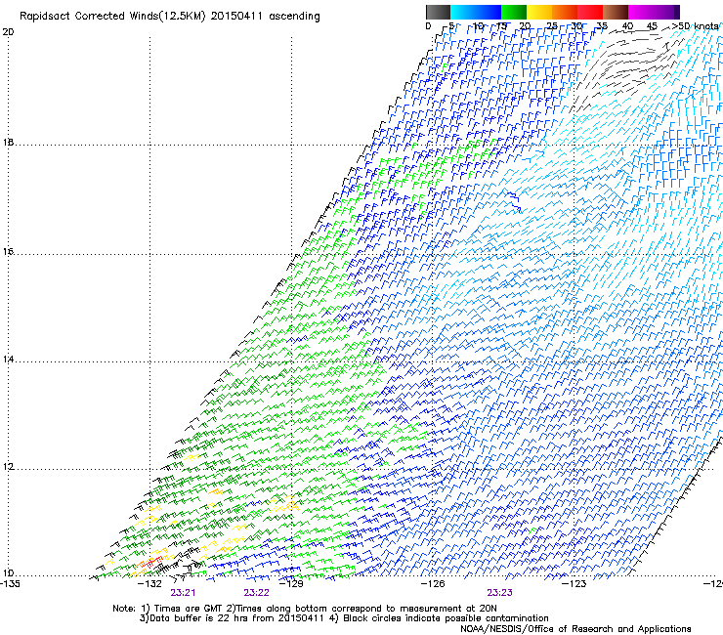
Task: Click the orange 25-30 knots legend swatch
Action: click(x=565, y=12)
